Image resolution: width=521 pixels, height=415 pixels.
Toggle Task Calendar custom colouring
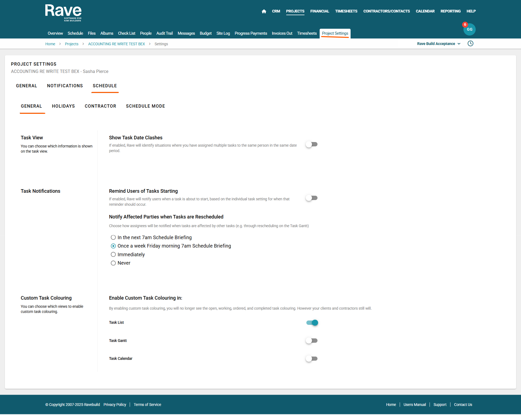312,359
